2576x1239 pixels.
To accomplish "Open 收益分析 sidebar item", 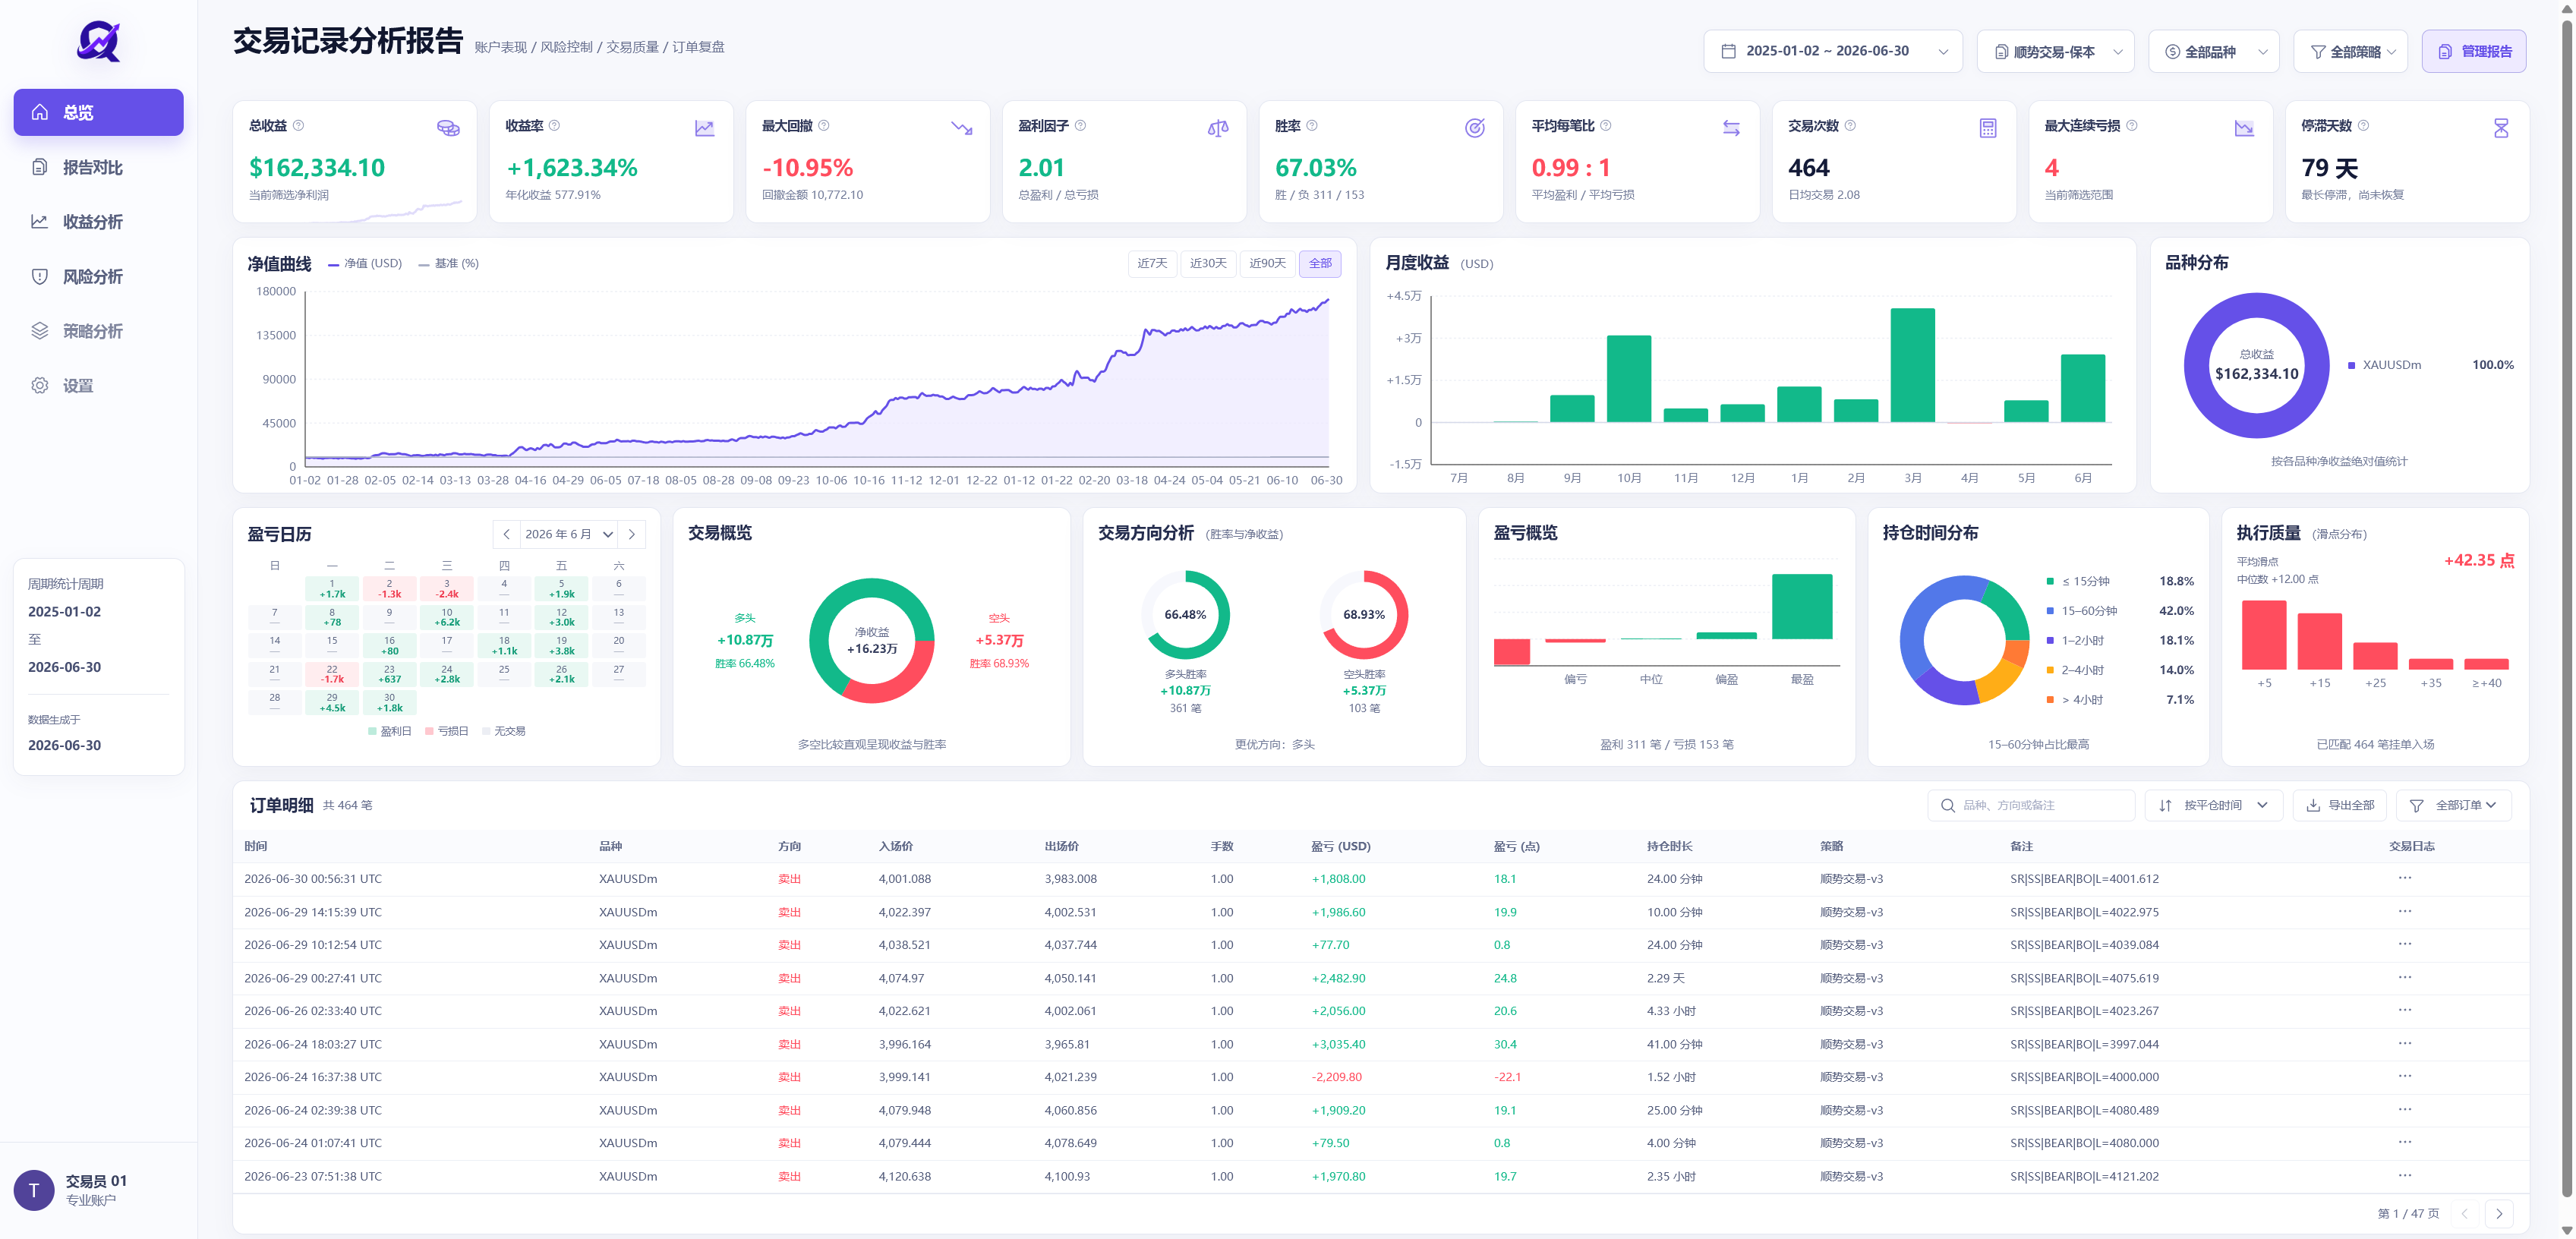I will click(x=98, y=222).
